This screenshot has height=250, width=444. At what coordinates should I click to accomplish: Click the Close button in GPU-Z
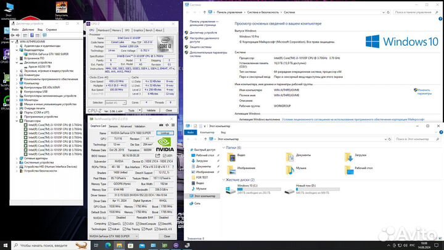click(x=167, y=236)
